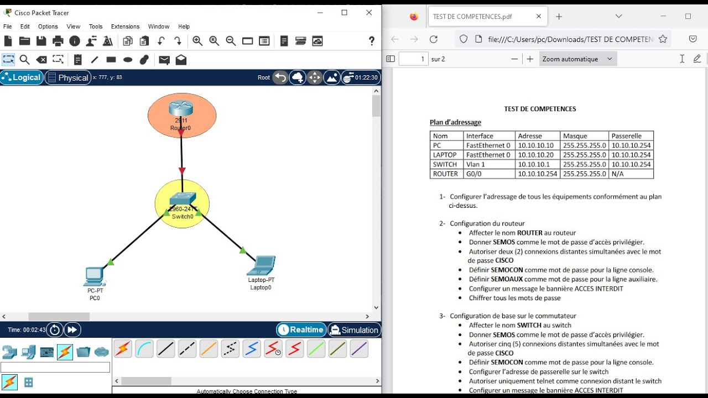Select the Delete tool

[x=41, y=60]
